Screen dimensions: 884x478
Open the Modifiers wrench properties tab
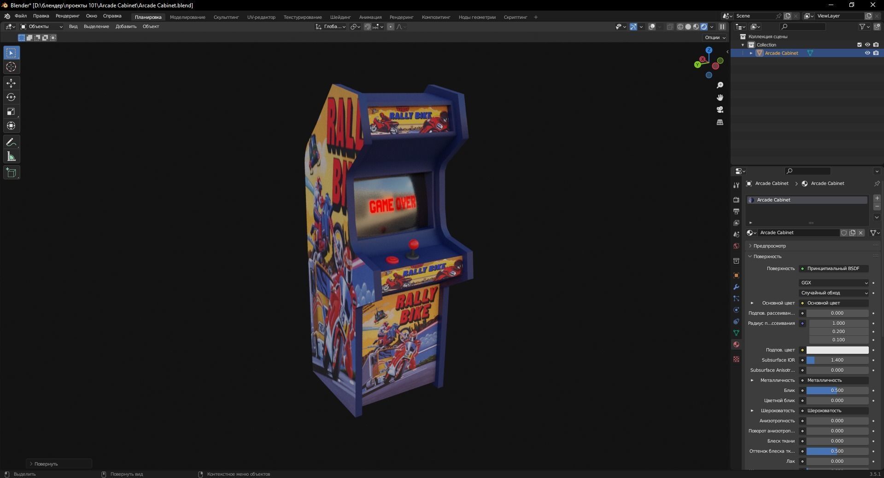(x=736, y=287)
